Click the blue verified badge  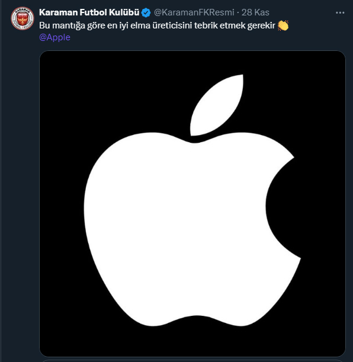146,12
